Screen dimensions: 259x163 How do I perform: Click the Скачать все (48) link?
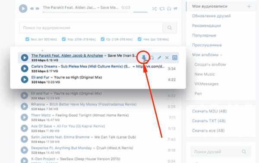tap(208, 131)
